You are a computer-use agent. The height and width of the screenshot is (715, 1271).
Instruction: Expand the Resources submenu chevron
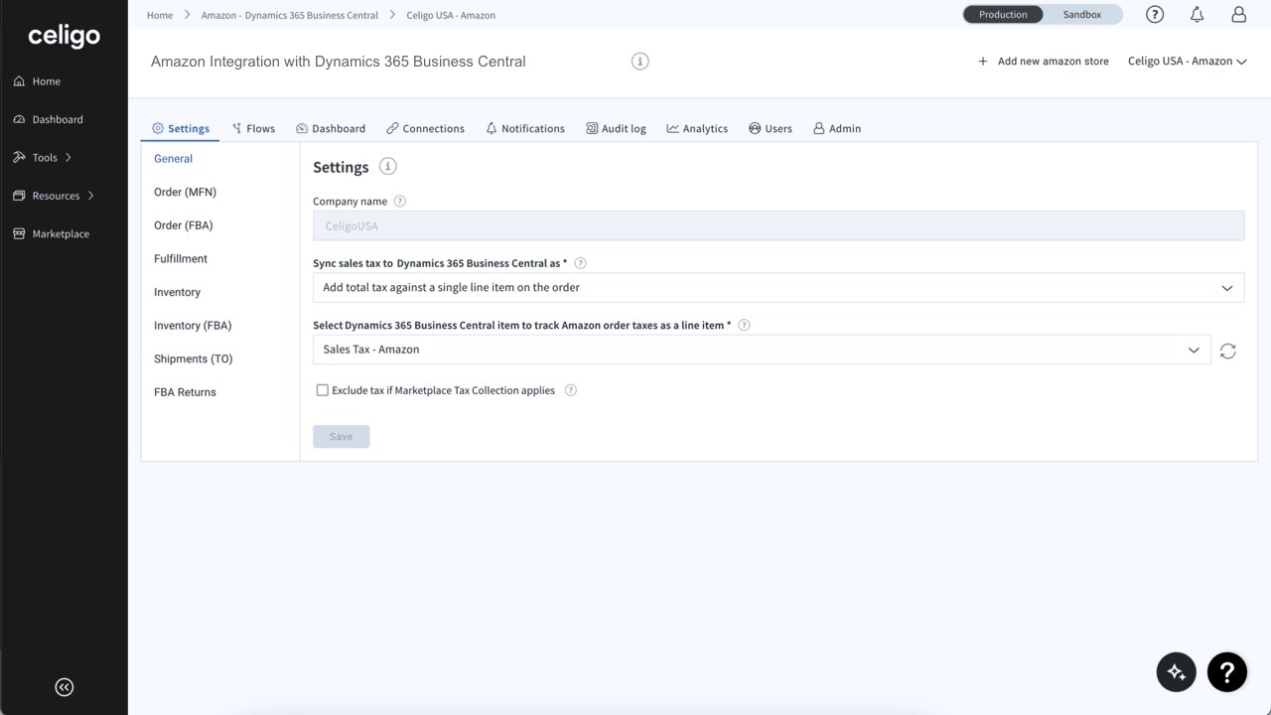click(91, 196)
